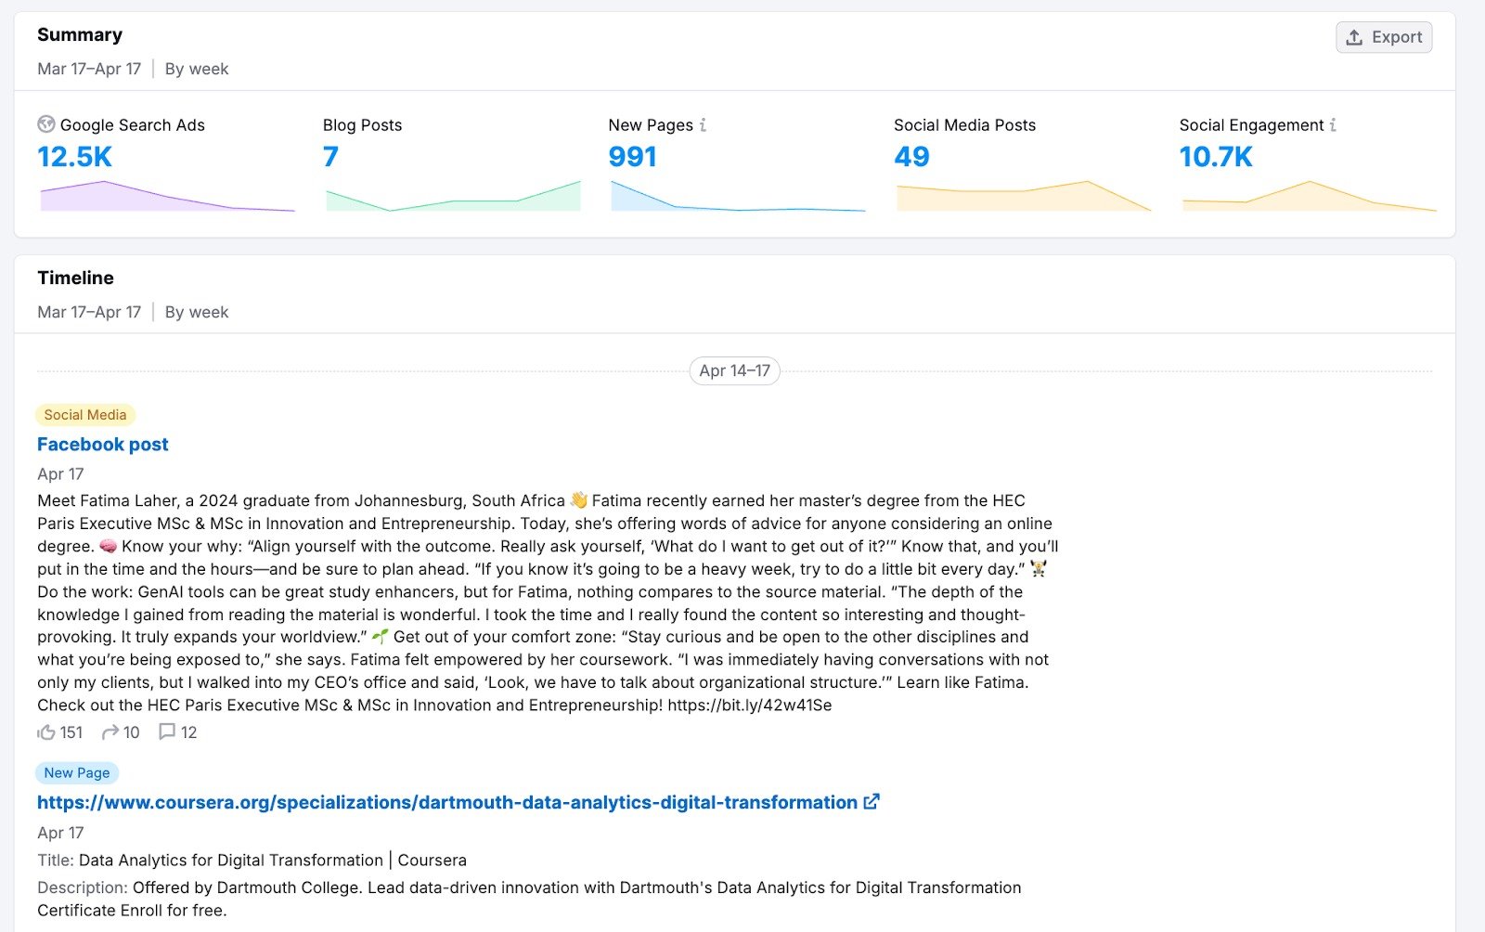This screenshot has width=1485, height=932.
Task: Click the Export button
Action: pos(1384,37)
